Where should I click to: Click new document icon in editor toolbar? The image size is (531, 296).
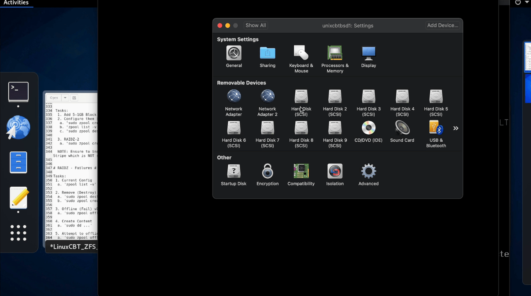(74, 98)
